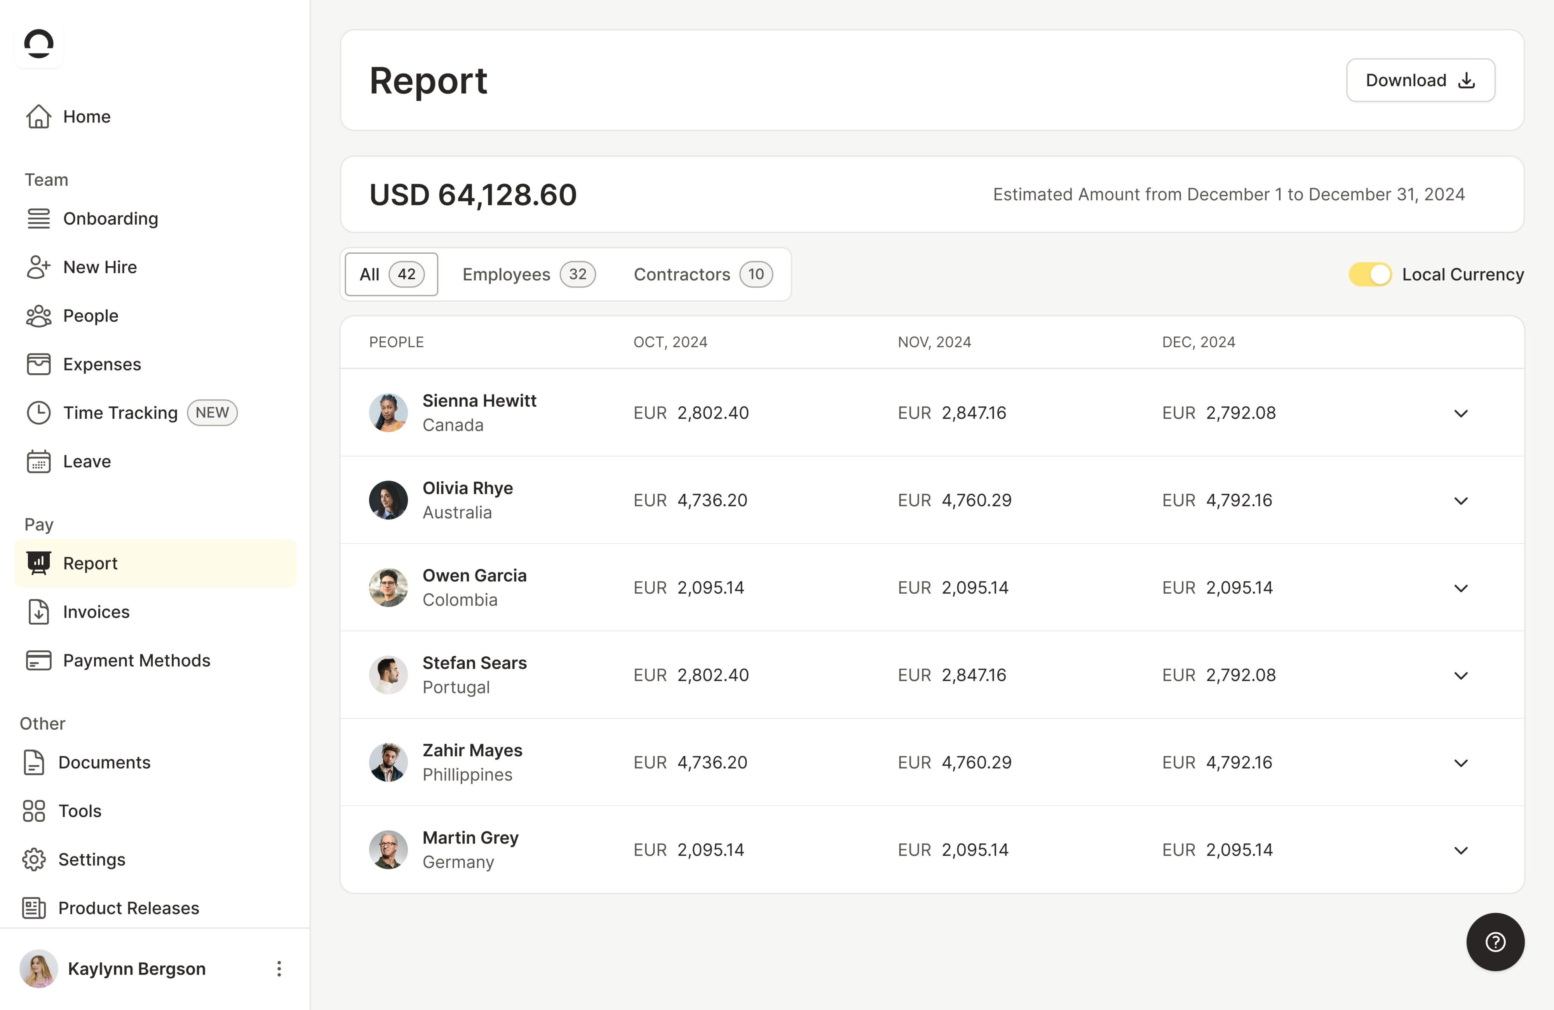This screenshot has height=1010, width=1554.
Task: Click the Home icon in the sidebar
Action: (x=38, y=116)
